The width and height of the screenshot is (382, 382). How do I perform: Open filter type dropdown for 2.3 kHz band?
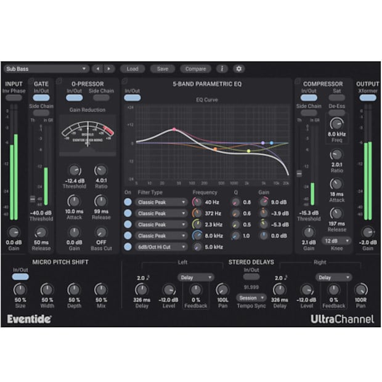tap(161, 225)
